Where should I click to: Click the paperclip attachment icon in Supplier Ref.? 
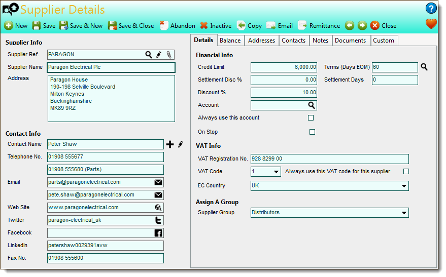169,55
